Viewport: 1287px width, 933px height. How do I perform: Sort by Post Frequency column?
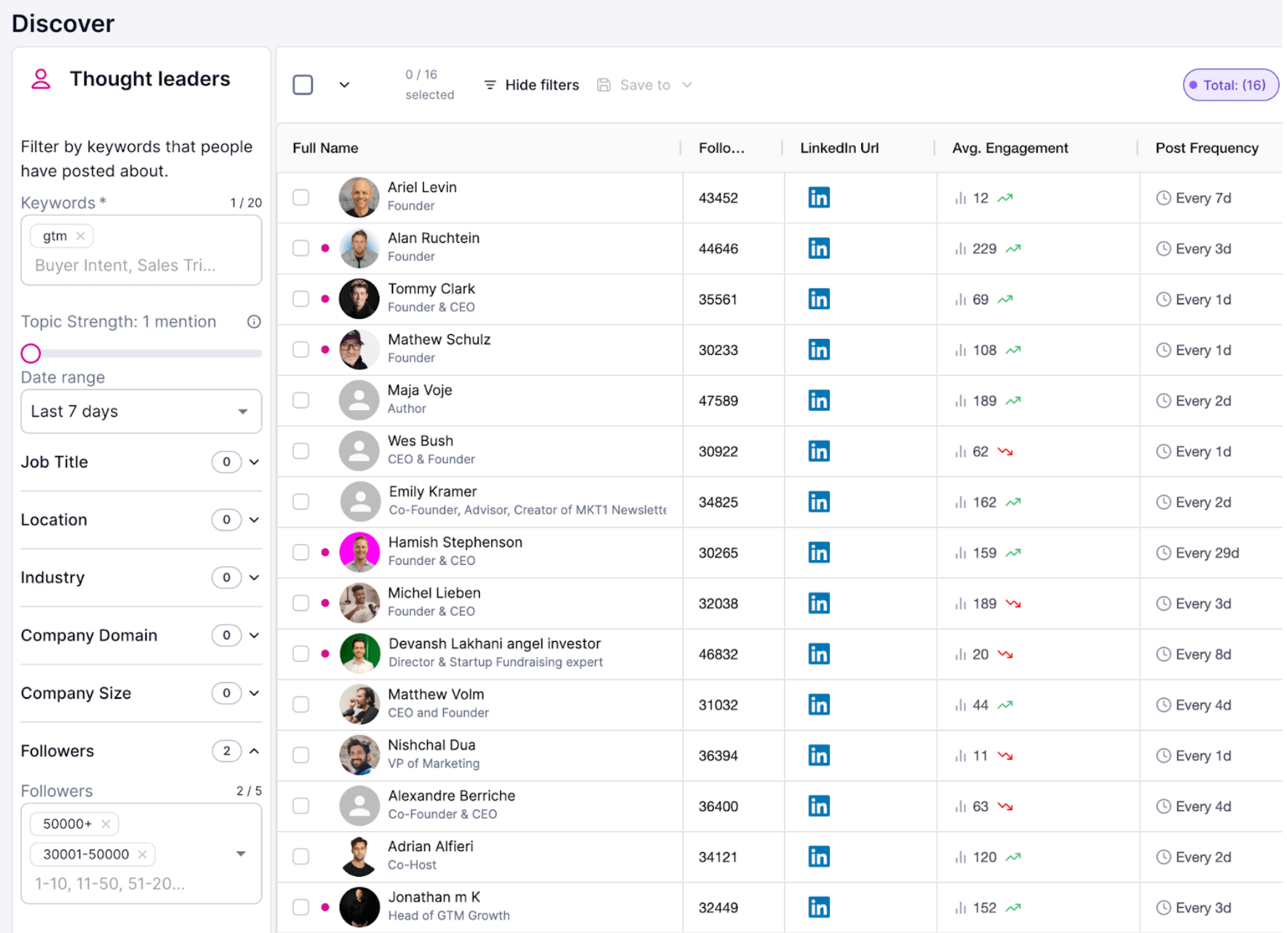tap(1207, 148)
